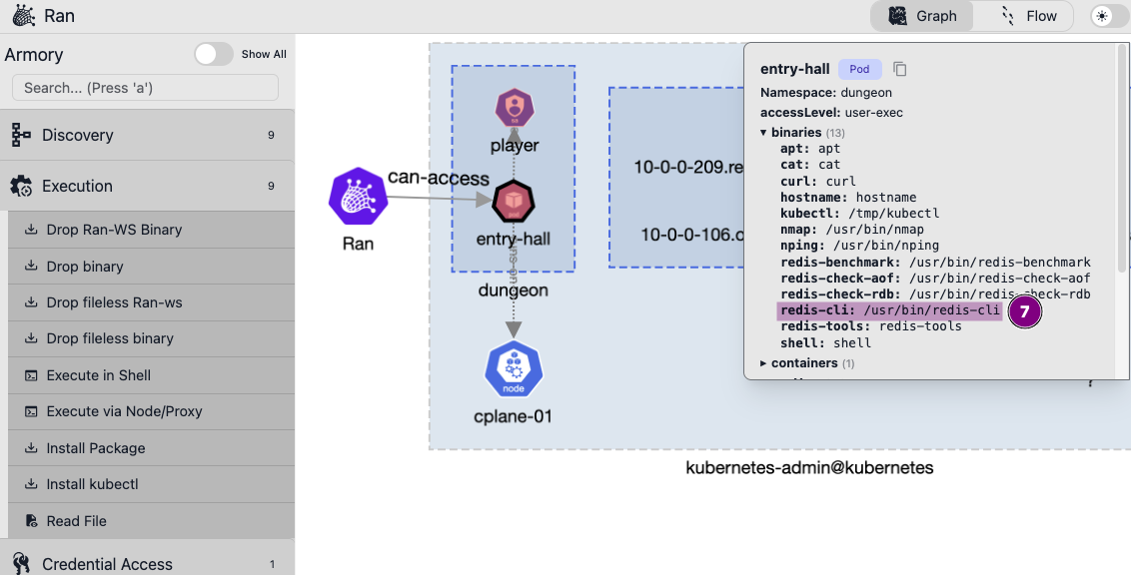The image size is (1131, 575).
Task: Click download icon beside Drop binary
Action: [31, 266]
